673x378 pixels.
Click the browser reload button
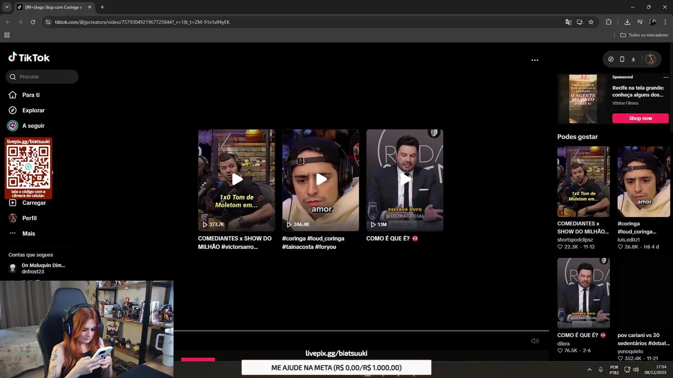click(x=33, y=22)
